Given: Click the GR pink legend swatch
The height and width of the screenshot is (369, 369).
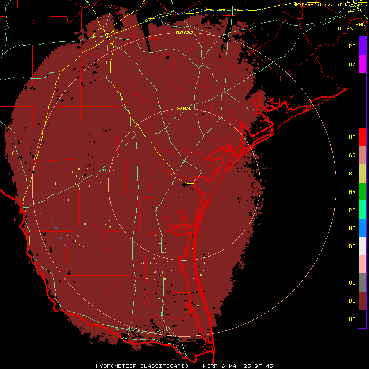Looking at the screenshot, I should coord(362,155).
